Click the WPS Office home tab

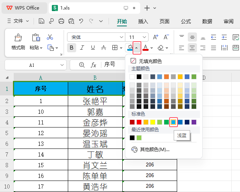coord(24,8)
